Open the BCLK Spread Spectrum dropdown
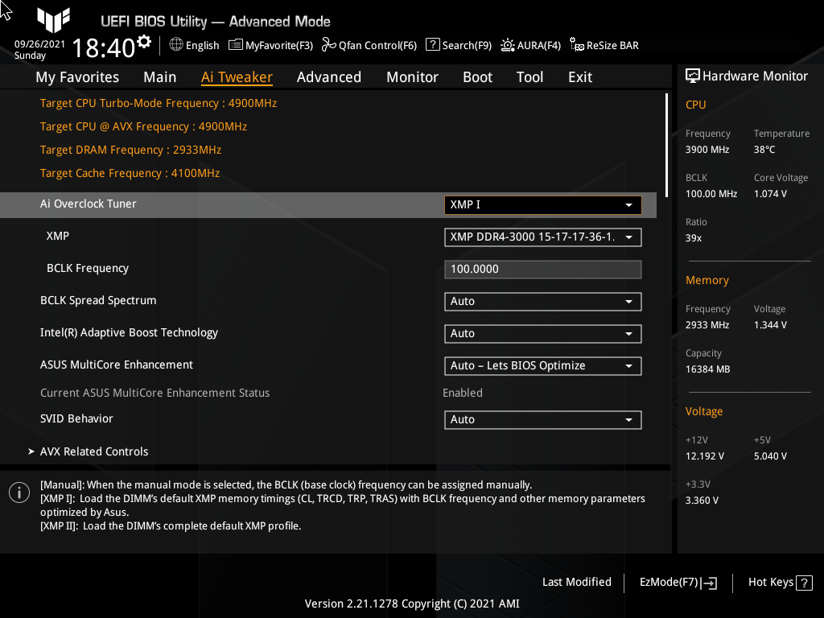The width and height of the screenshot is (824, 618). pyautogui.click(x=543, y=302)
